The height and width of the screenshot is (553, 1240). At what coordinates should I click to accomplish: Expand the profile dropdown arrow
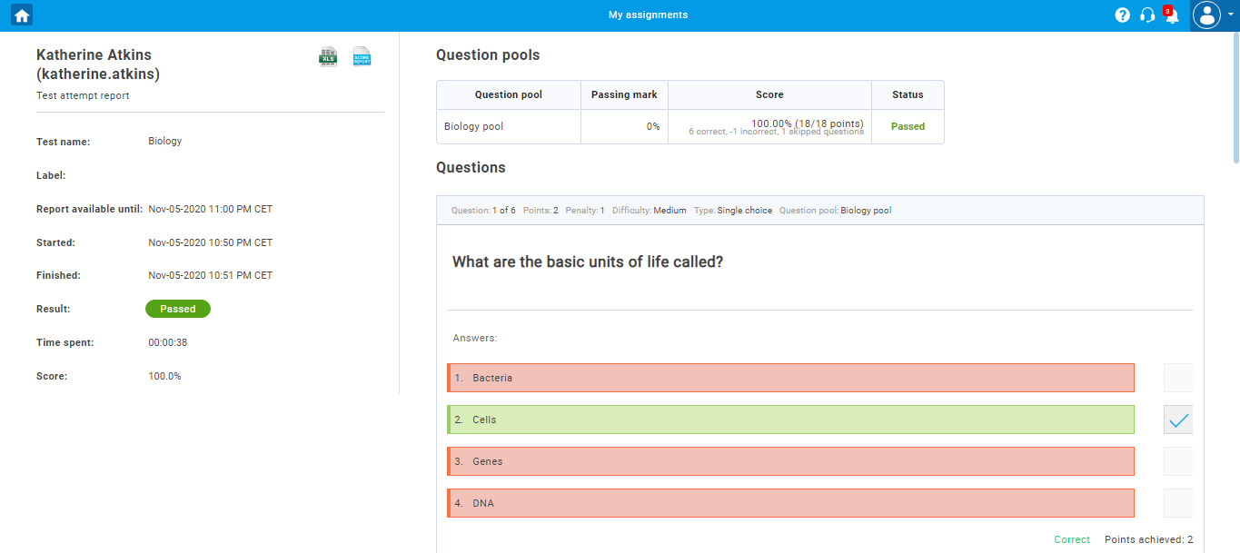coord(1231,15)
